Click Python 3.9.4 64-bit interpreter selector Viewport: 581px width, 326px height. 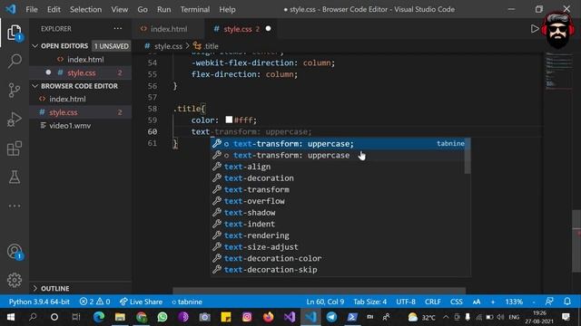coord(39,302)
